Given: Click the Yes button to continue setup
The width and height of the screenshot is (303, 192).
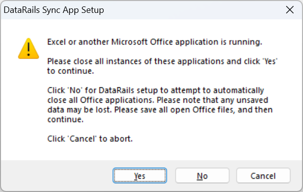Looking at the screenshot, I should pos(140,176).
